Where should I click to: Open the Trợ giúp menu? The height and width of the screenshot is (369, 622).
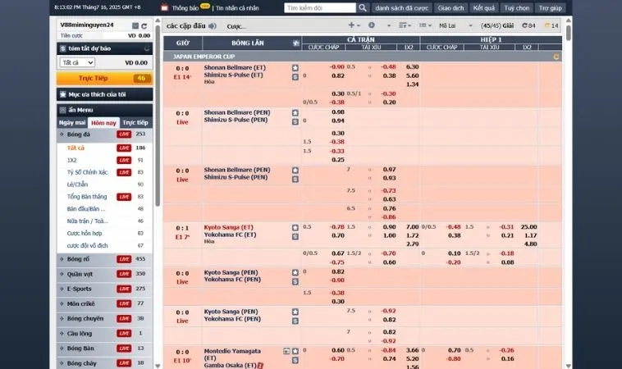pyautogui.click(x=551, y=8)
